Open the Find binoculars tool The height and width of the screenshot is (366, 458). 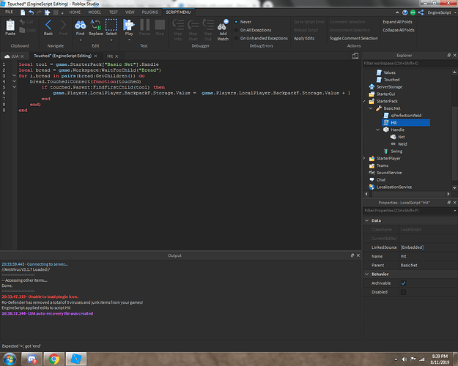(80, 27)
